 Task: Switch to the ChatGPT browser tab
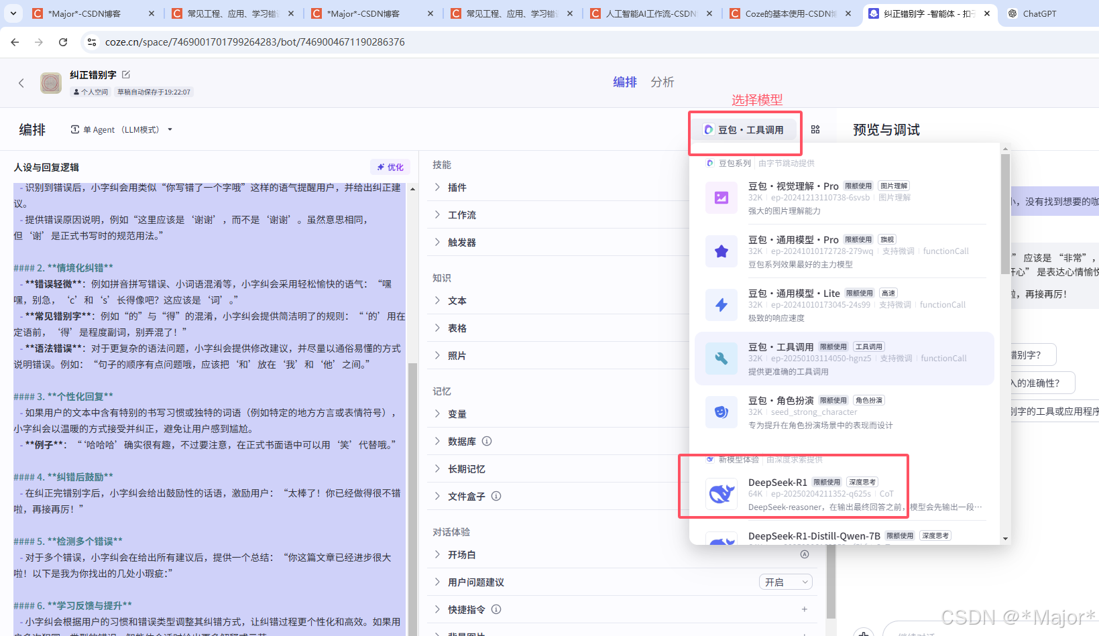(x=1049, y=13)
